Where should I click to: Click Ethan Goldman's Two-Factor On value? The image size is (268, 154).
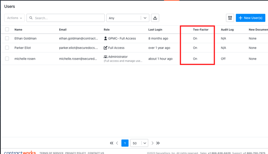pos(195,38)
